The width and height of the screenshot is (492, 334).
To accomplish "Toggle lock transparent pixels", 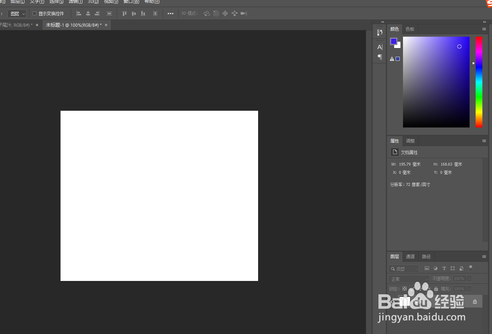I will [404, 289].
